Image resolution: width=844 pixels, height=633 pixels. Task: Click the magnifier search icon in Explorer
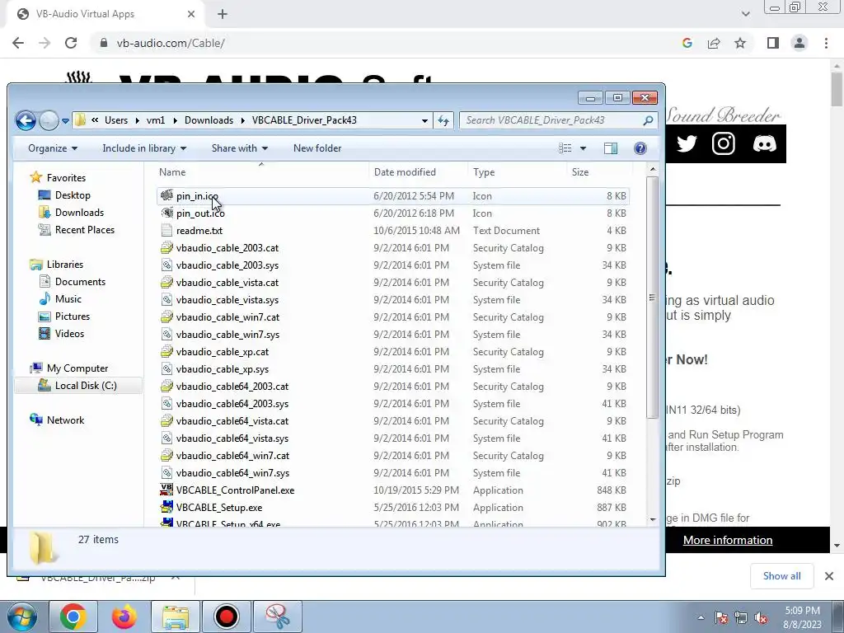(648, 120)
